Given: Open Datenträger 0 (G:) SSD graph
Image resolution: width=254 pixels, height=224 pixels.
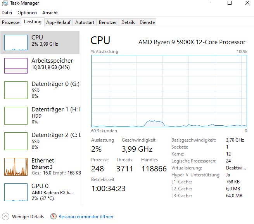Looking at the screenshot, I should [x=16, y=90].
